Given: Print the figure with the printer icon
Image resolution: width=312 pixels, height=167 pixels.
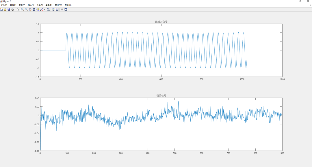Looking at the screenshot, I should [x=12, y=9].
